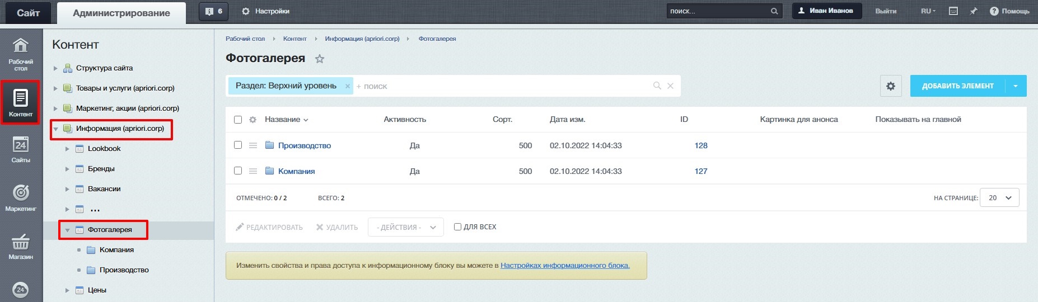The width and height of the screenshot is (1038, 302).
Task: Open the Помощь help icon
Action: [994, 11]
